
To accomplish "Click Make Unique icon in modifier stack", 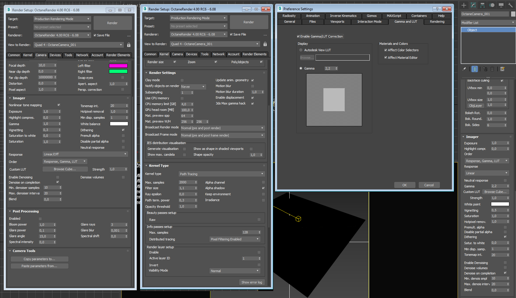I will coord(485,69).
